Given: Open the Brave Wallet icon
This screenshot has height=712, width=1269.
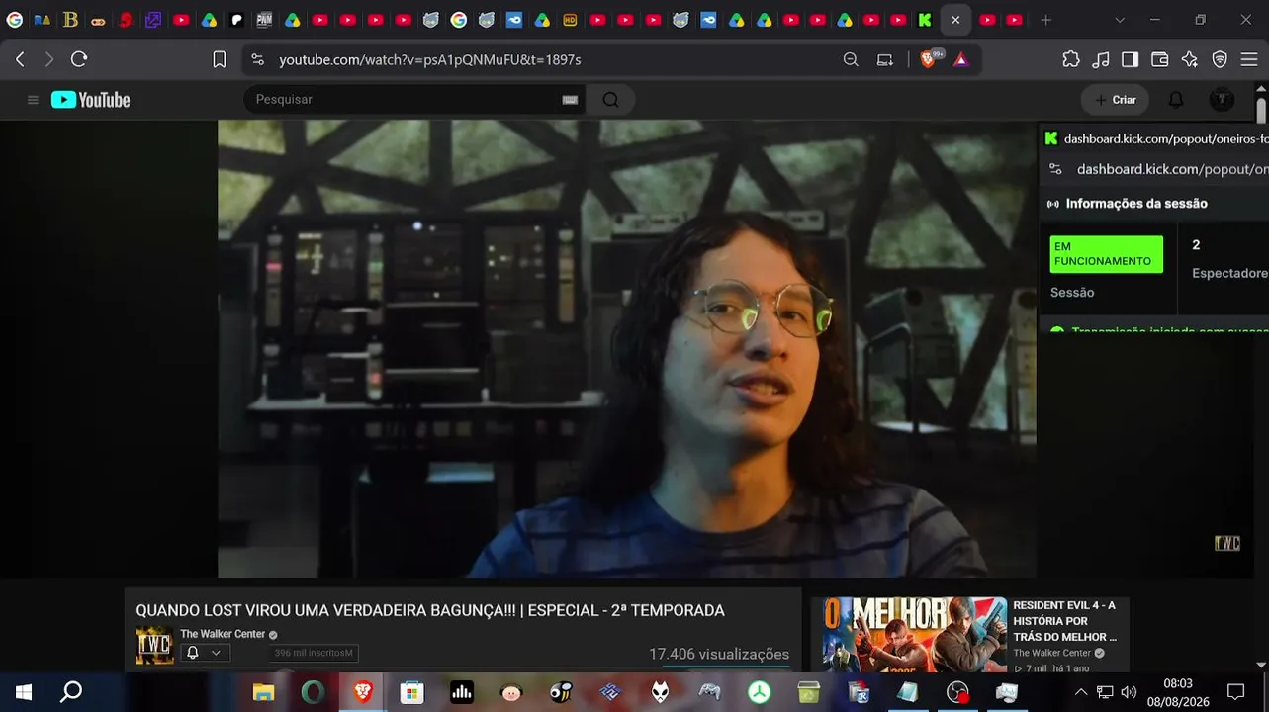Looking at the screenshot, I should (1160, 59).
